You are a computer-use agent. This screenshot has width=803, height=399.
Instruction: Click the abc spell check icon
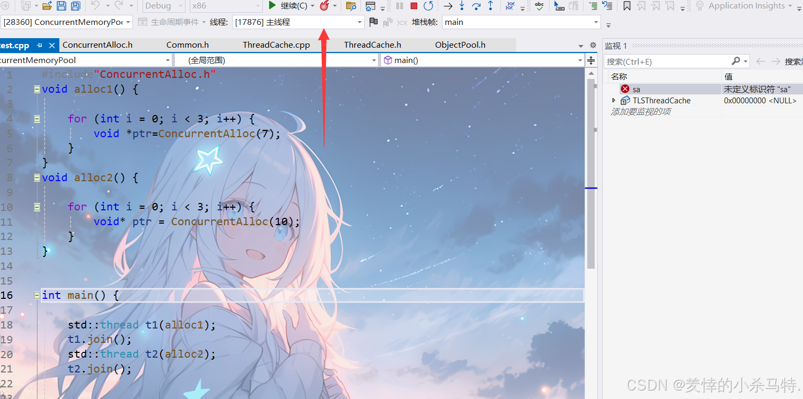pyautogui.click(x=539, y=6)
